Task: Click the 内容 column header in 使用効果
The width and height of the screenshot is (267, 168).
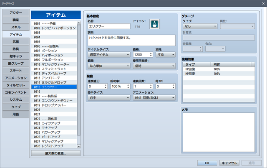Action: click(231, 64)
